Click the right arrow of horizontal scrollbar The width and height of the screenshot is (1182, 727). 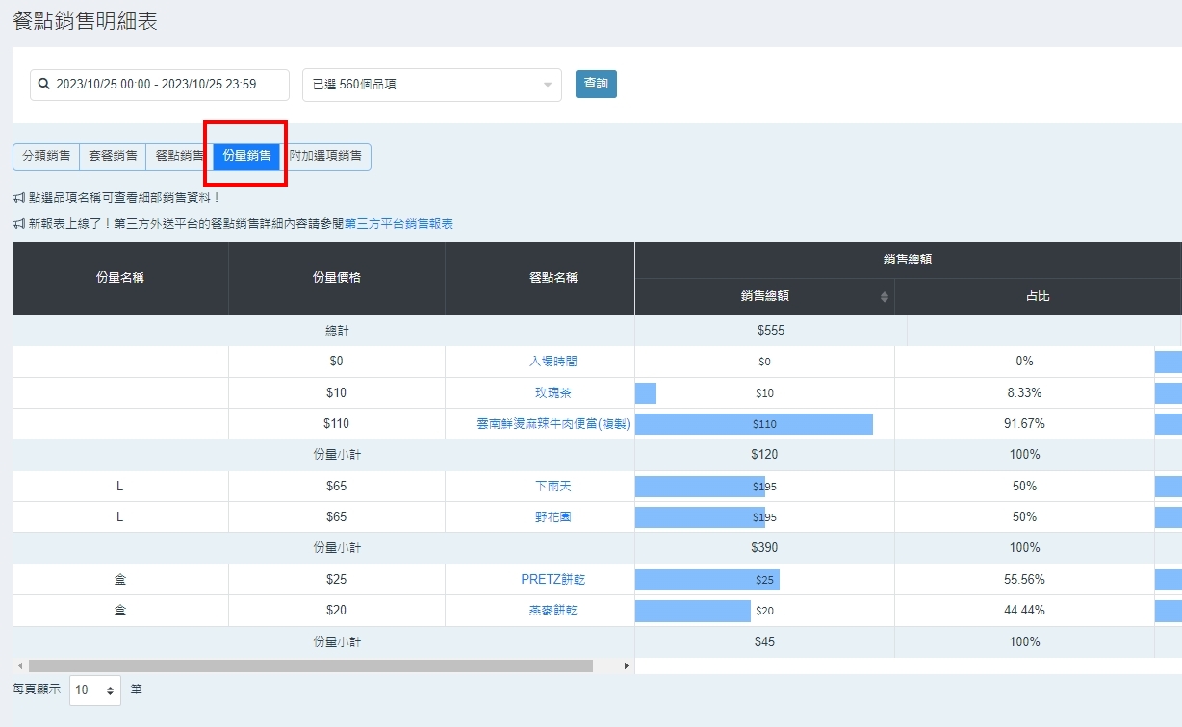tap(627, 665)
